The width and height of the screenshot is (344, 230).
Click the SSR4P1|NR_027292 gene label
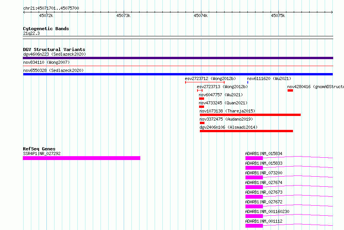tap(42, 153)
